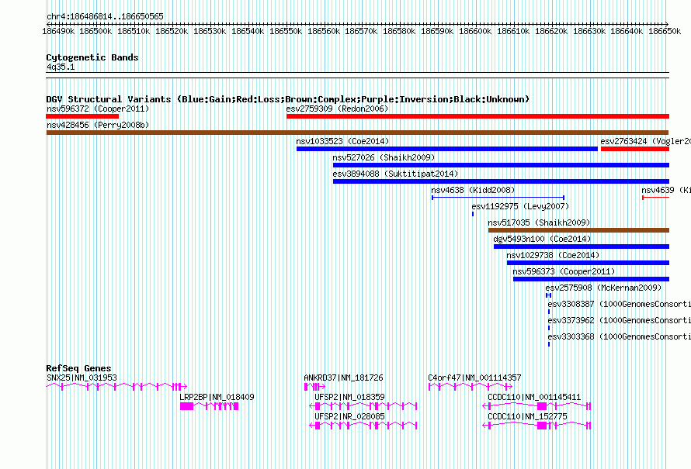Open the blue nsv1033523 Coe2014 gain bar

click(447, 149)
